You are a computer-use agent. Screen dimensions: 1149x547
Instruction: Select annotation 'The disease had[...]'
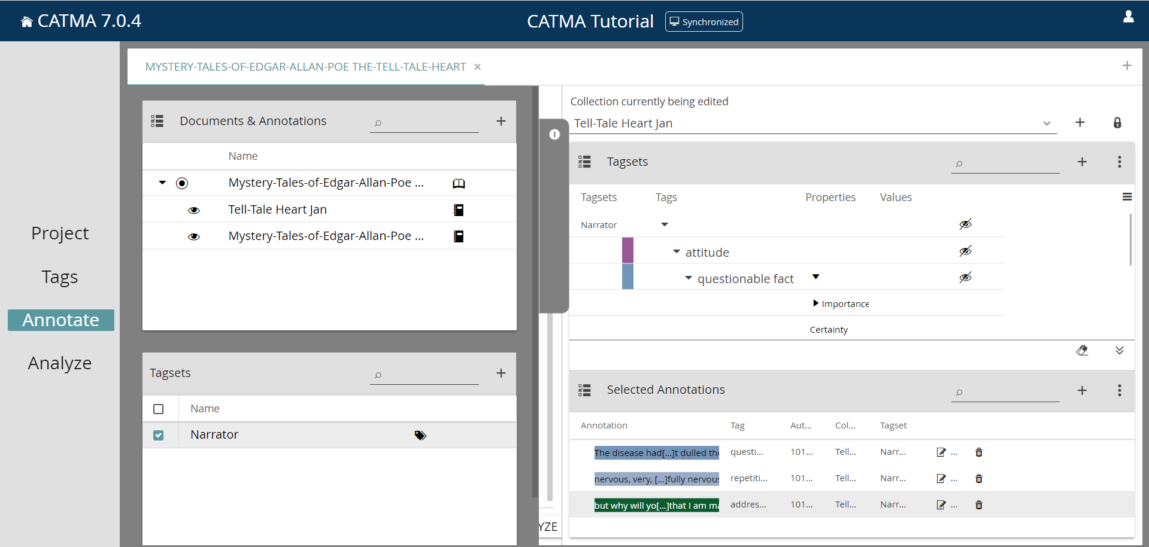pyautogui.click(x=656, y=453)
